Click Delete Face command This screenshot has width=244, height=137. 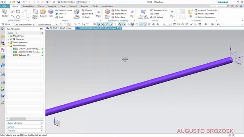(x=118, y=17)
